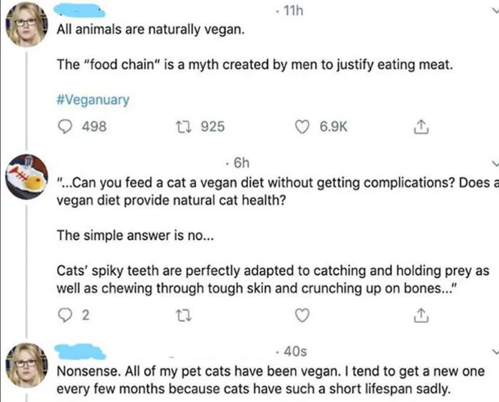Expand the 40s tweet options chevron
The width and height of the screenshot is (499, 402).
click(495, 351)
